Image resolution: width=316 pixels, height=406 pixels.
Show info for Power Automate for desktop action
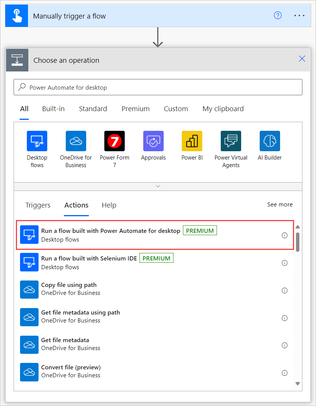[x=284, y=236]
